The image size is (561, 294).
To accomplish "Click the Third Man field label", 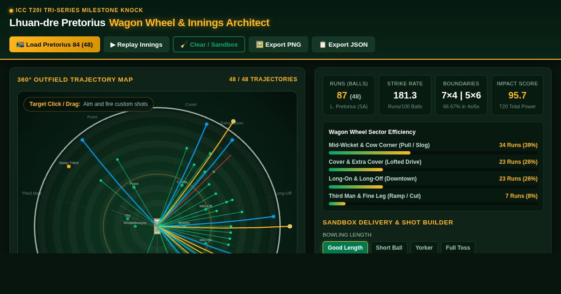I will (x=31, y=193).
